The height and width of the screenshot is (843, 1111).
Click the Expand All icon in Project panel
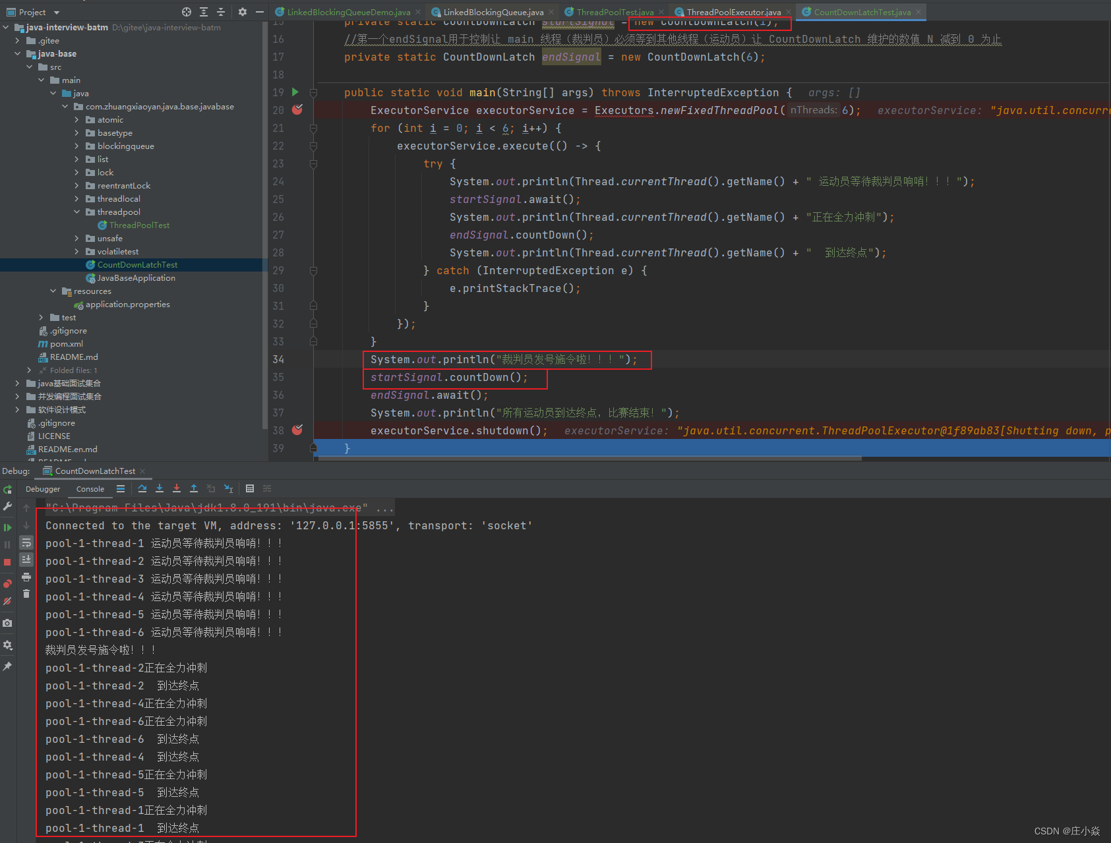click(x=204, y=12)
